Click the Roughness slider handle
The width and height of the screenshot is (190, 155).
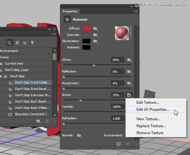pos(64,89)
